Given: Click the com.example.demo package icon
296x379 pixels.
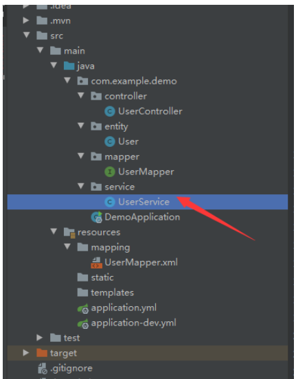Looking at the screenshot, I should pyautogui.click(x=82, y=81).
